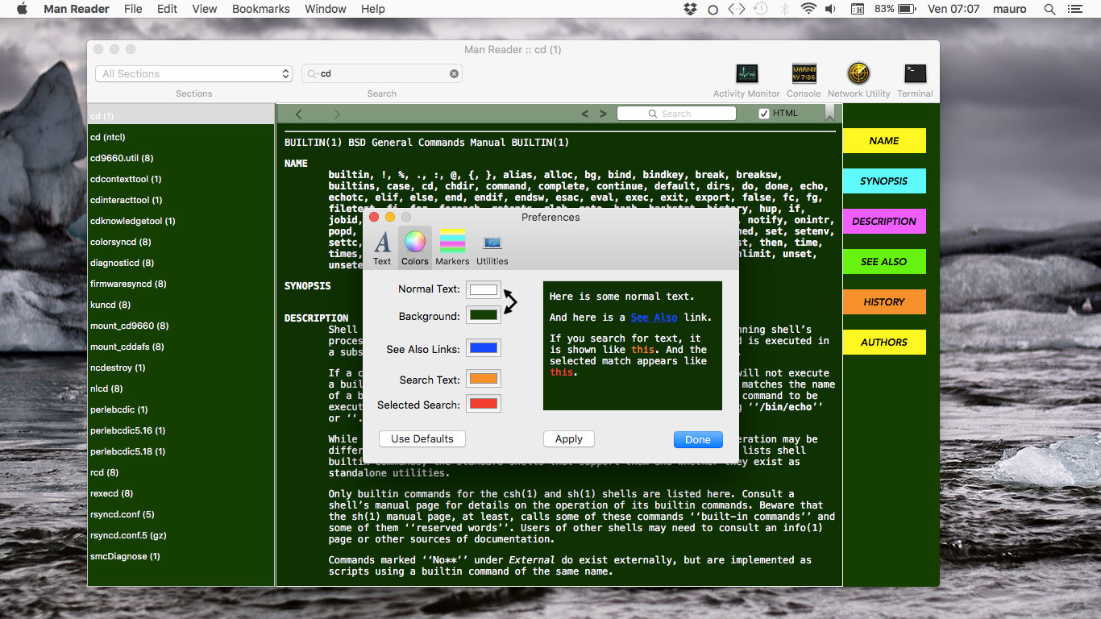Expand the All Sections dropdown
Screen dimensions: 1101x619
(194, 73)
